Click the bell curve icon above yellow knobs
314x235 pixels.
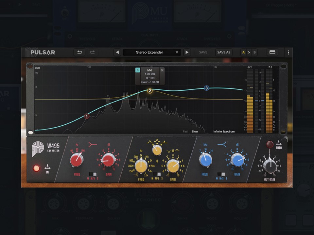156,141
